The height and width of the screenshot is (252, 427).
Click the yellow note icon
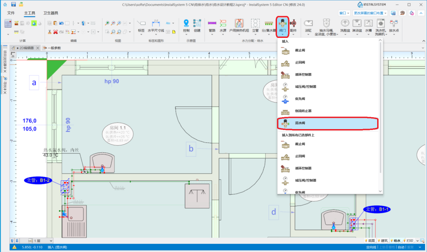coord(174,32)
